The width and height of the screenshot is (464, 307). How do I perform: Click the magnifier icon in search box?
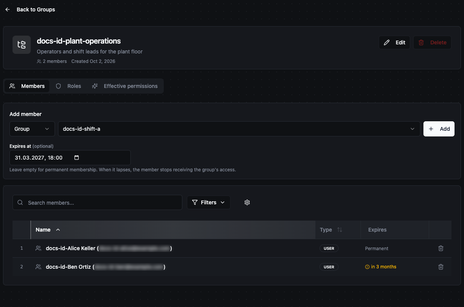tap(20, 203)
